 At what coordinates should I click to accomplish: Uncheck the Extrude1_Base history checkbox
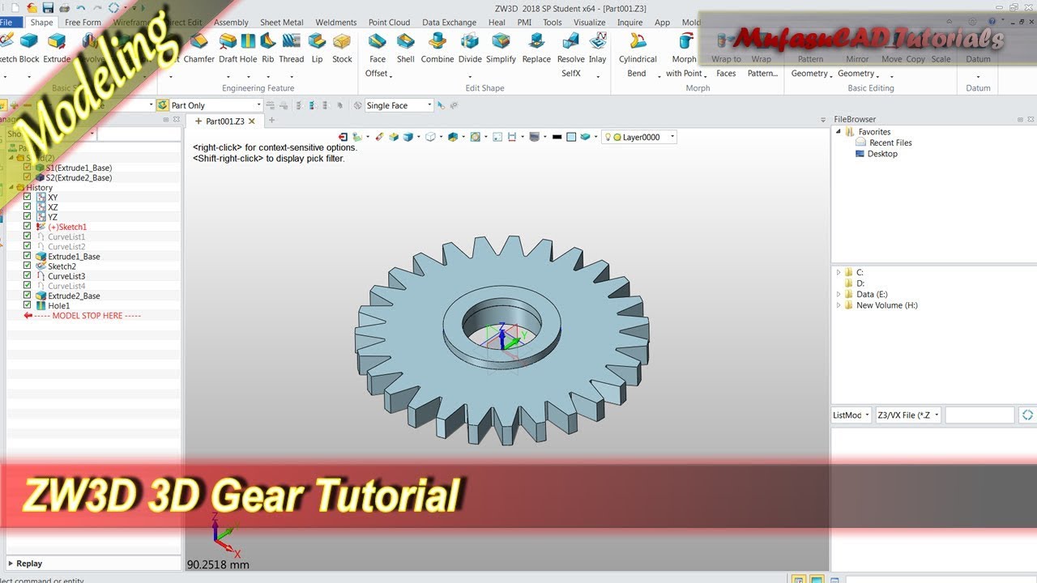(28, 256)
